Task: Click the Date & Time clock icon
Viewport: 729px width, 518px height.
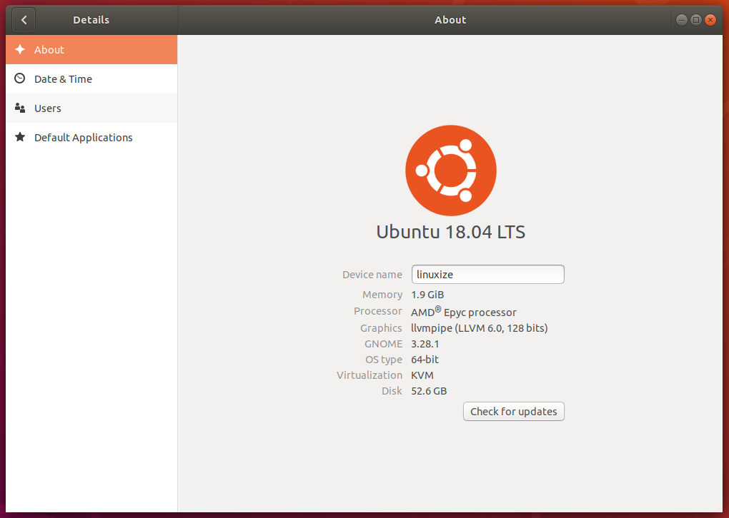Action: [x=20, y=78]
